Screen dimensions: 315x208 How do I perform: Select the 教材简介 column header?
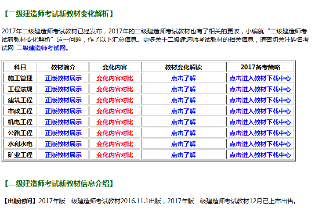[x=63, y=67]
